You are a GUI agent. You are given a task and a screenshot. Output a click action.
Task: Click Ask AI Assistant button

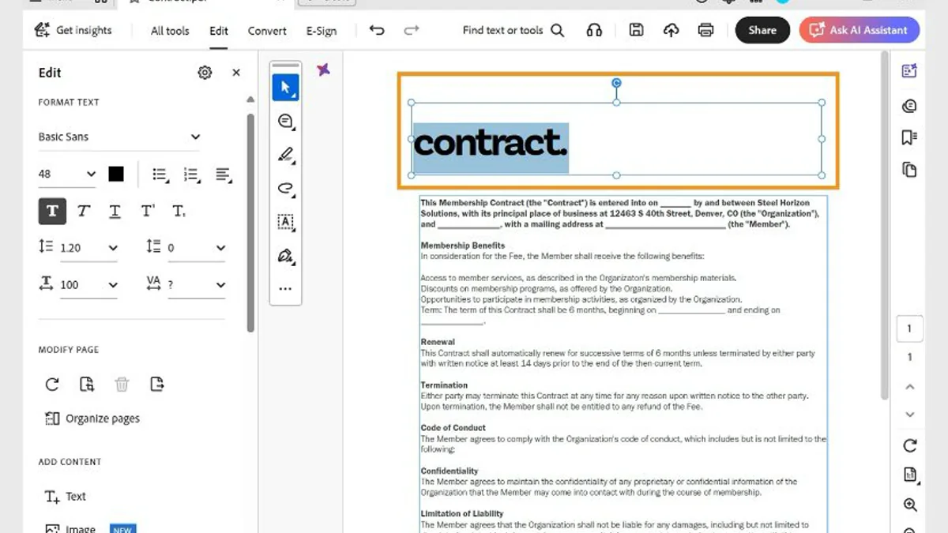860,30
